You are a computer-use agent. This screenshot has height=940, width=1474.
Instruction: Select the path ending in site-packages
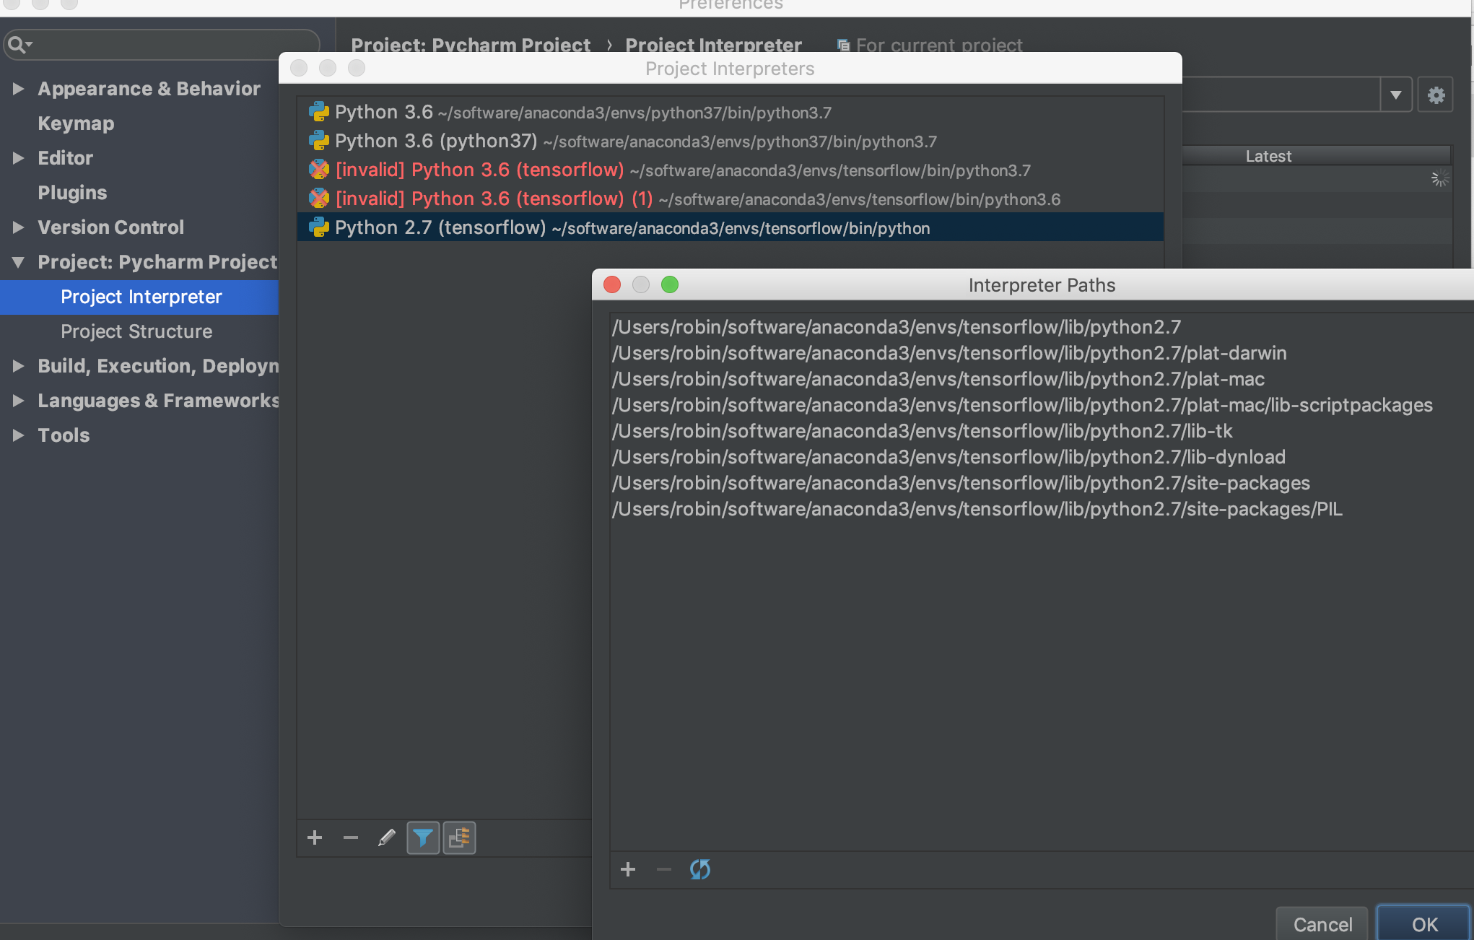pos(961,483)
